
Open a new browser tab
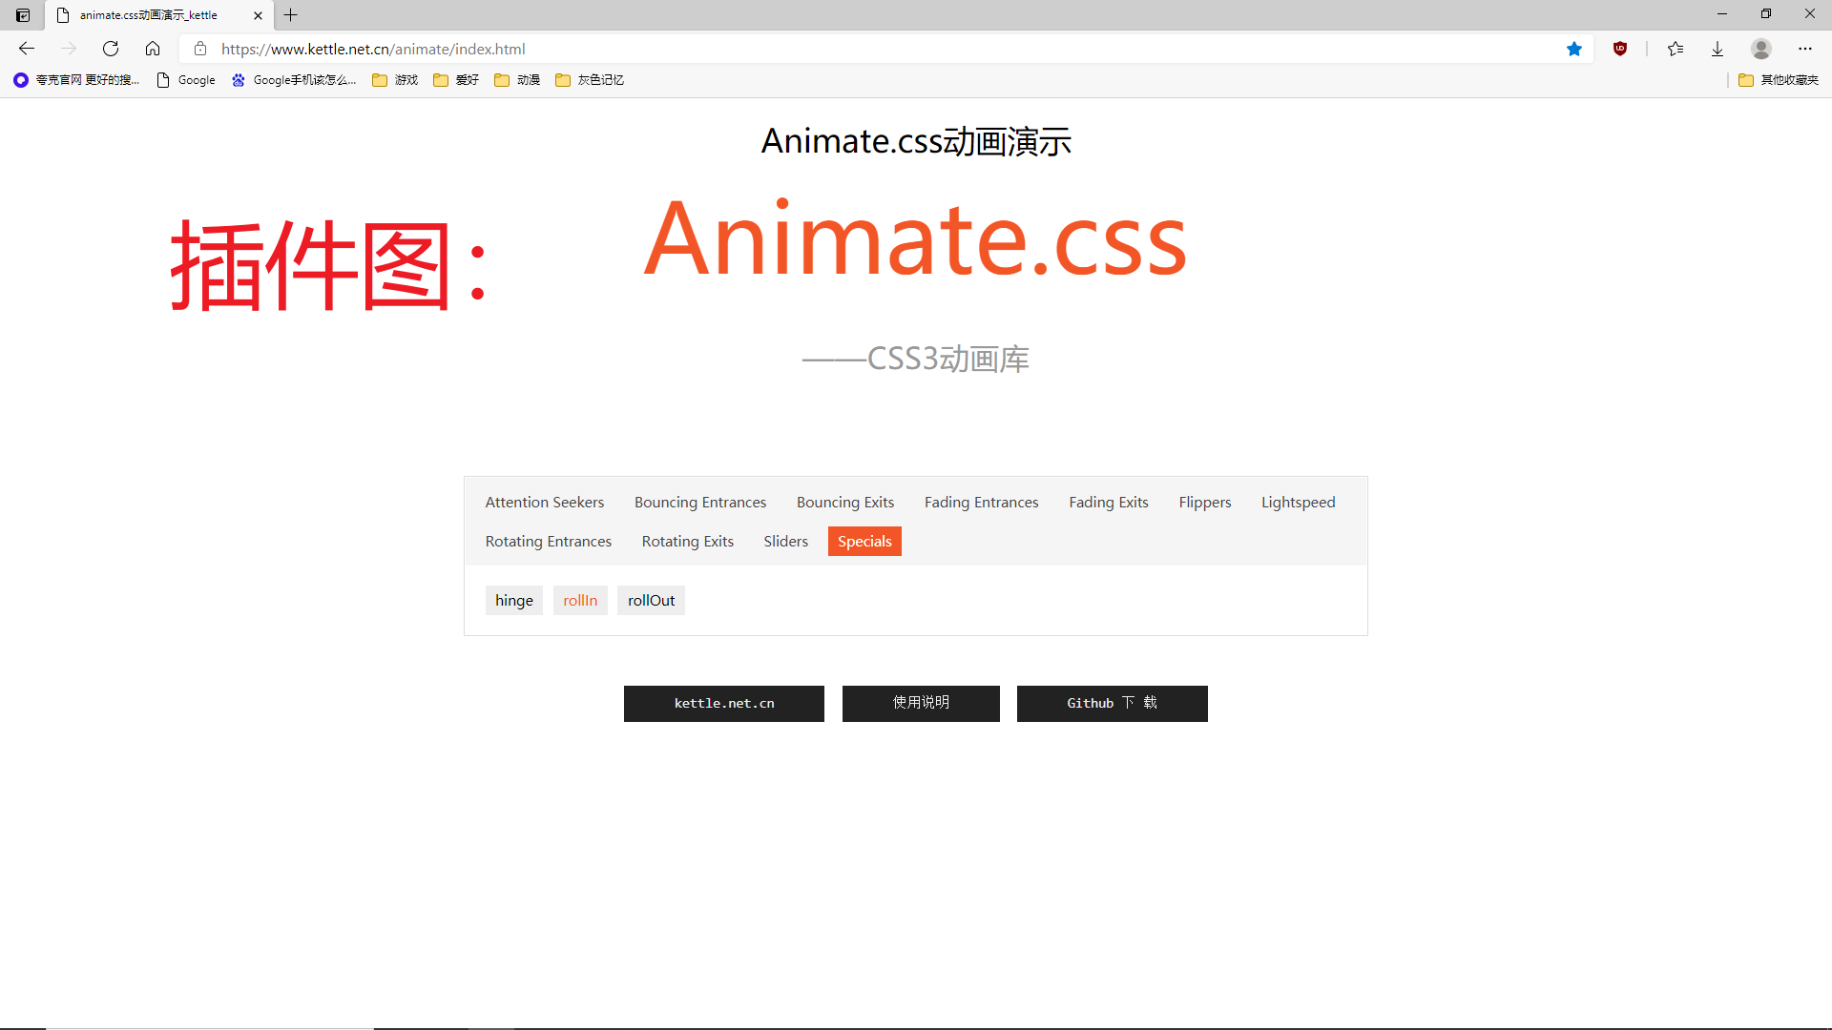(x=291, y=15)
